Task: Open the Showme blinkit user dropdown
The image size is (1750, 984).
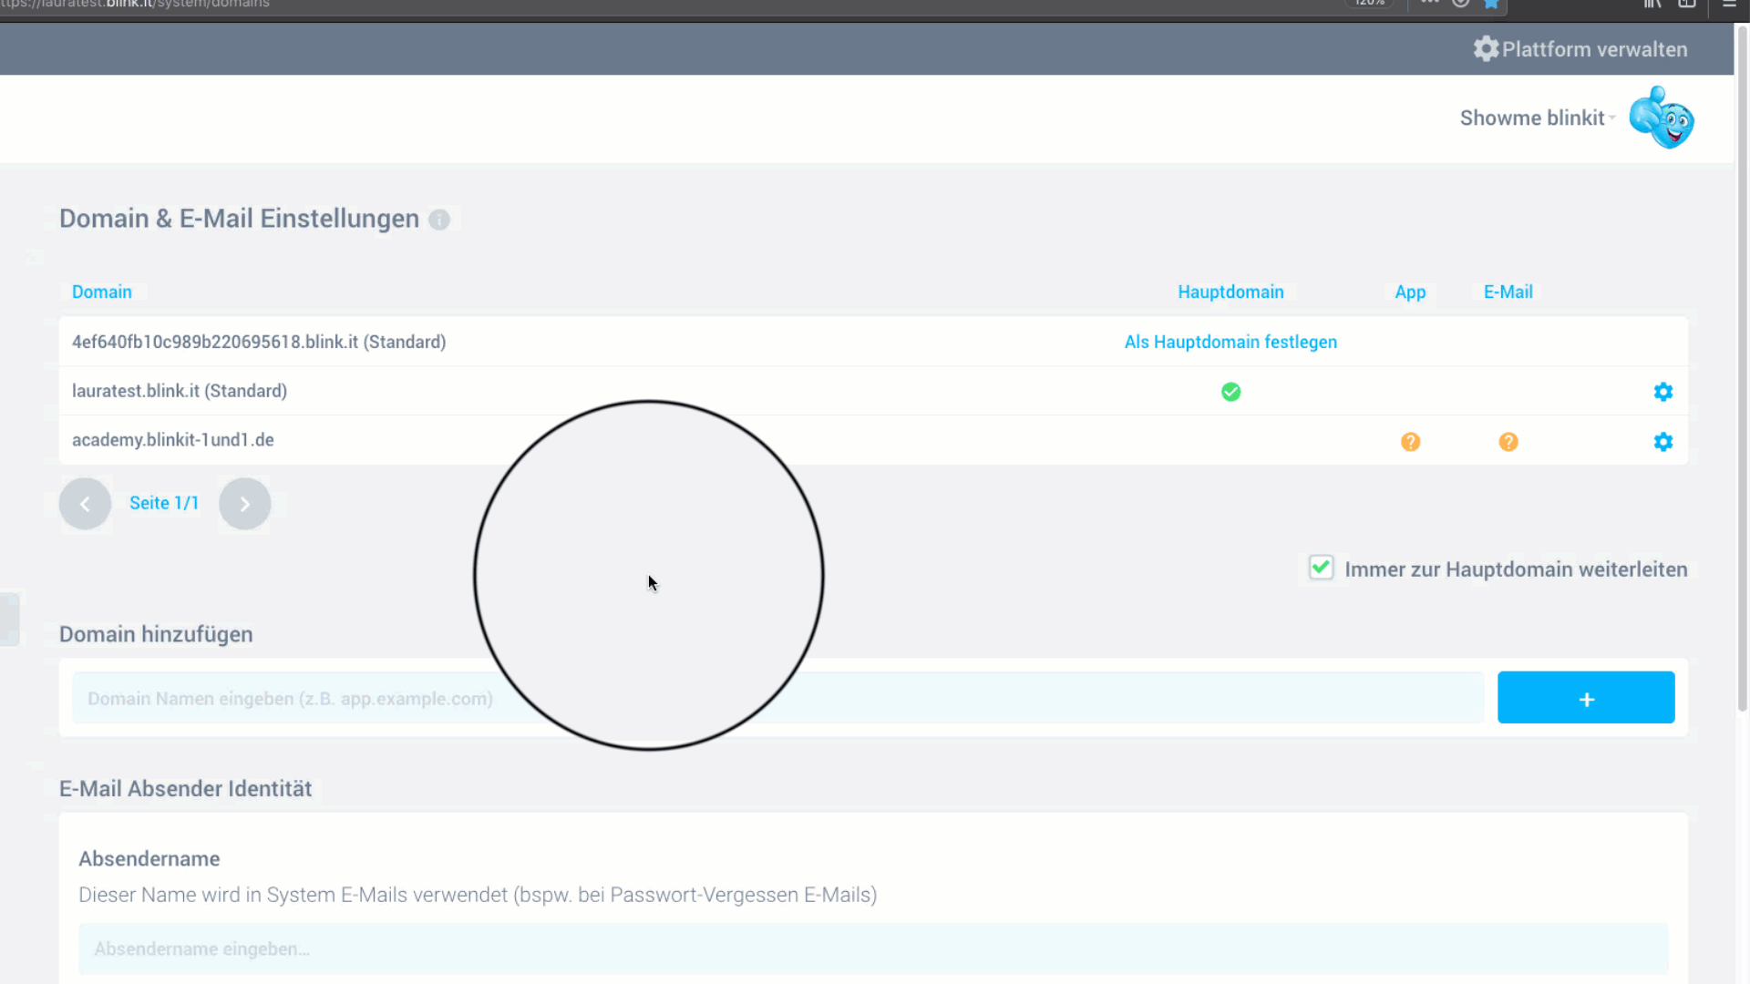Action: coord(1537,118)
